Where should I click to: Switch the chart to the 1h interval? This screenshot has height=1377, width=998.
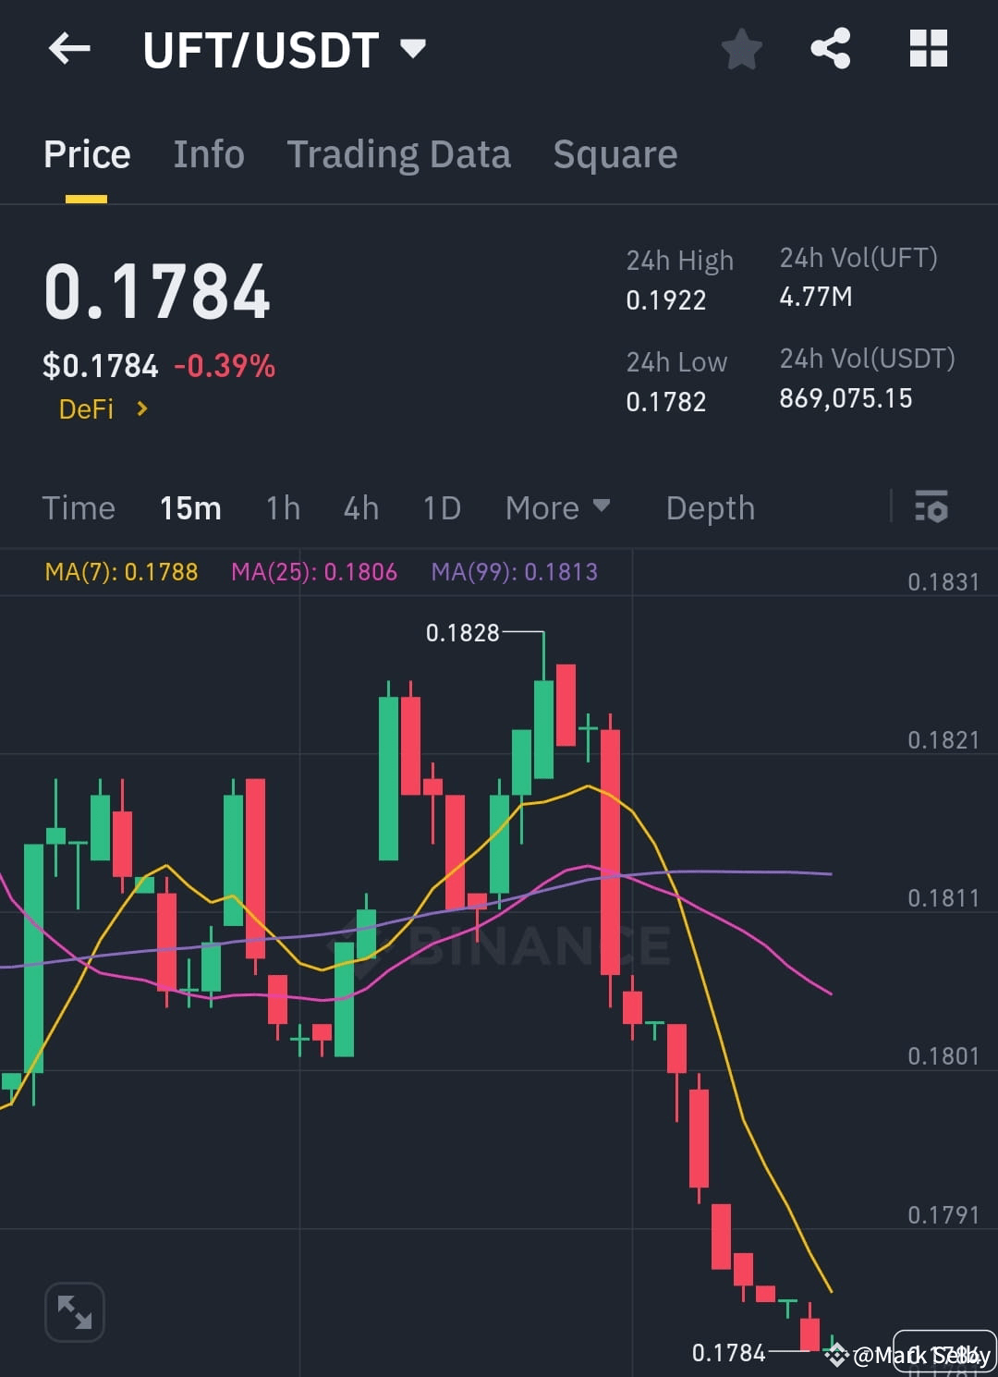282,507
